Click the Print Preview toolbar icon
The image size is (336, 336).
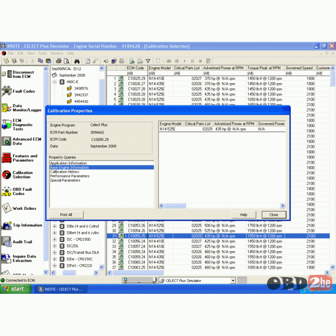[66, 61]
